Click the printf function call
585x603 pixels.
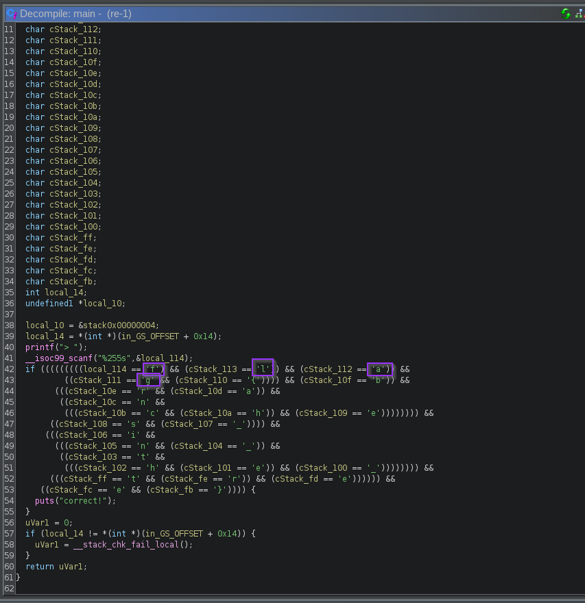[x=39, y=347]
